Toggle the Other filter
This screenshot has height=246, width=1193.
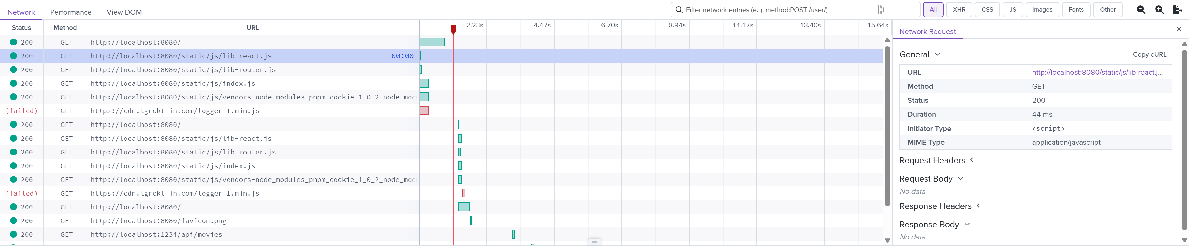[1108, 10]
